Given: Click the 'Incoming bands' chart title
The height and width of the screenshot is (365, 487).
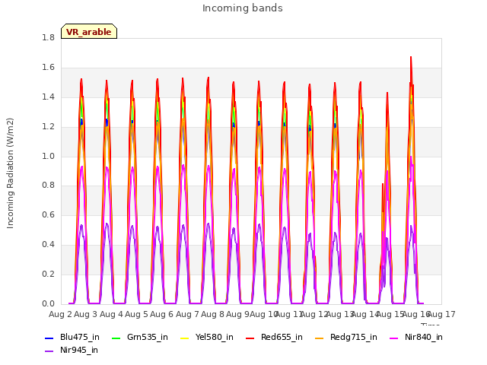Looking at the screenshot, I should 243,8.
